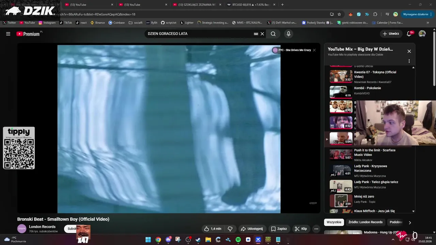Open Calendar Forex Factory bookmark
Viewport: 436px width, 245px height.
click(x=387, y=22)
